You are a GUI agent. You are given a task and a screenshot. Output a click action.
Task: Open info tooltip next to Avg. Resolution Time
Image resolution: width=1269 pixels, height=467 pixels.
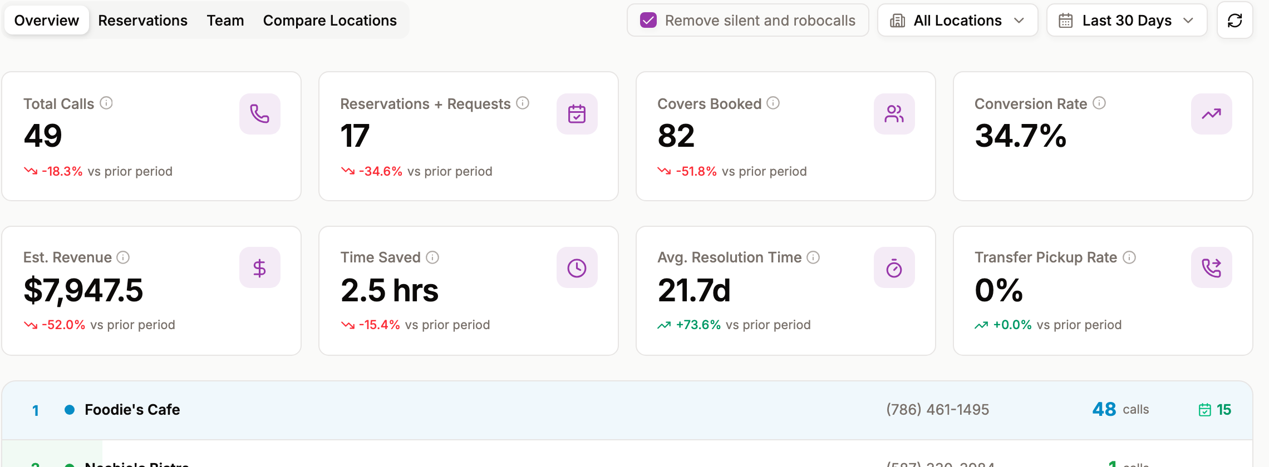(x=813, y=257)
